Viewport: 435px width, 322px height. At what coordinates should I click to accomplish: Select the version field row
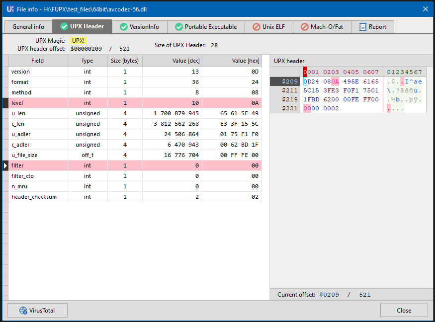(x=135, y=72)
